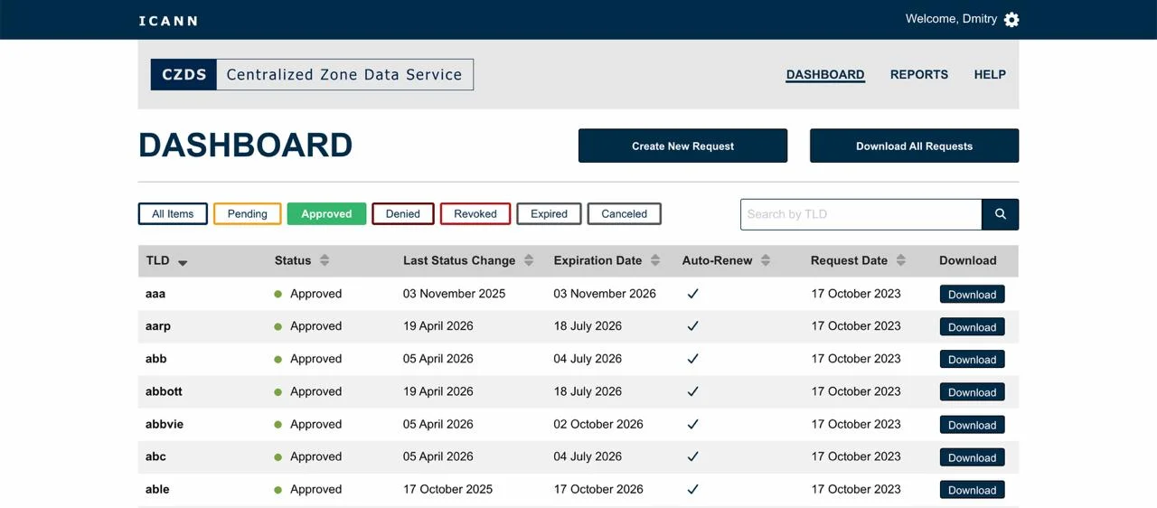The width and height of the screenshot is (1157, 508).
Task: Go to the DASHBOARD nav item
Action: [x=825, y=75]
